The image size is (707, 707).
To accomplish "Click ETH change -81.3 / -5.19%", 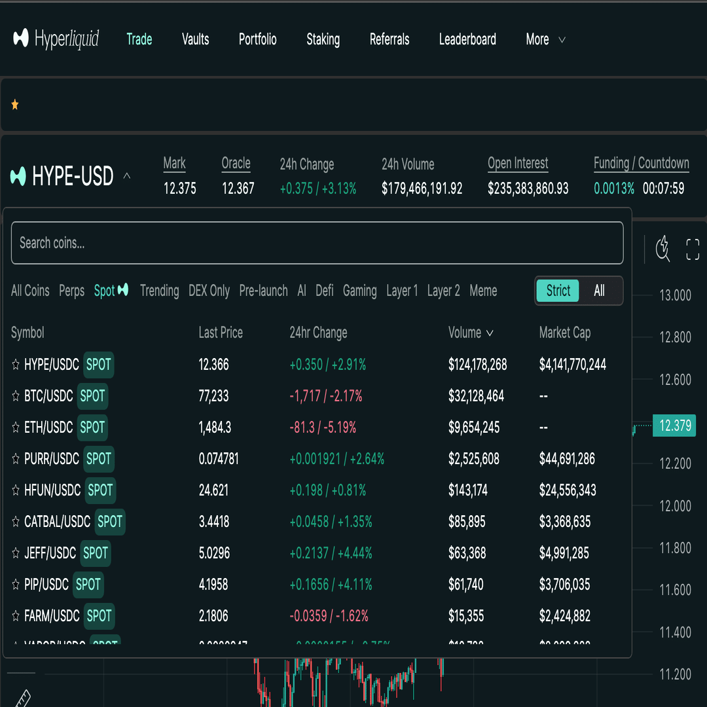I will click(x=322, y=427).
